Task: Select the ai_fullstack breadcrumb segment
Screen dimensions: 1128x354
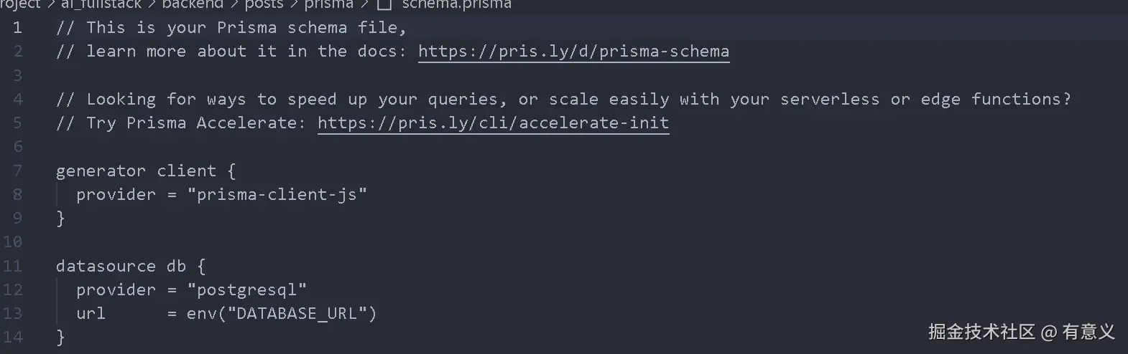Action: tap(101, 4)
